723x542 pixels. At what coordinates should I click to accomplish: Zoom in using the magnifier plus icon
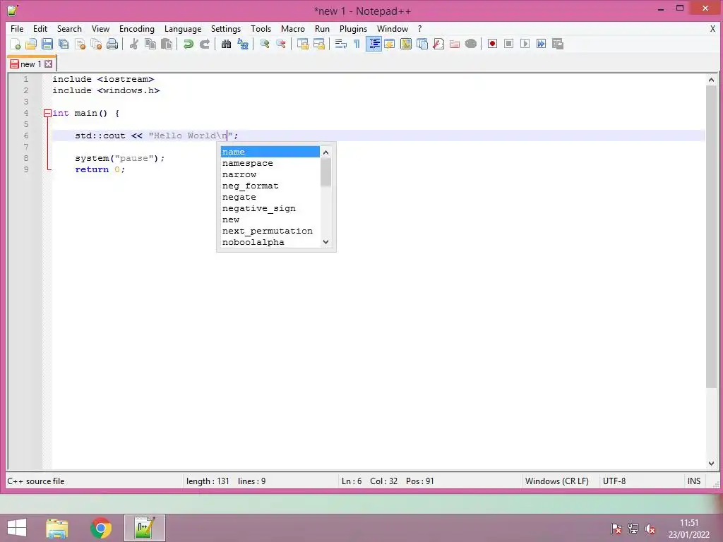[x=264, y=44]
